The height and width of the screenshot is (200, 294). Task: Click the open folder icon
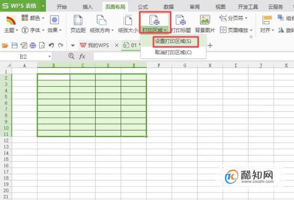5,45
